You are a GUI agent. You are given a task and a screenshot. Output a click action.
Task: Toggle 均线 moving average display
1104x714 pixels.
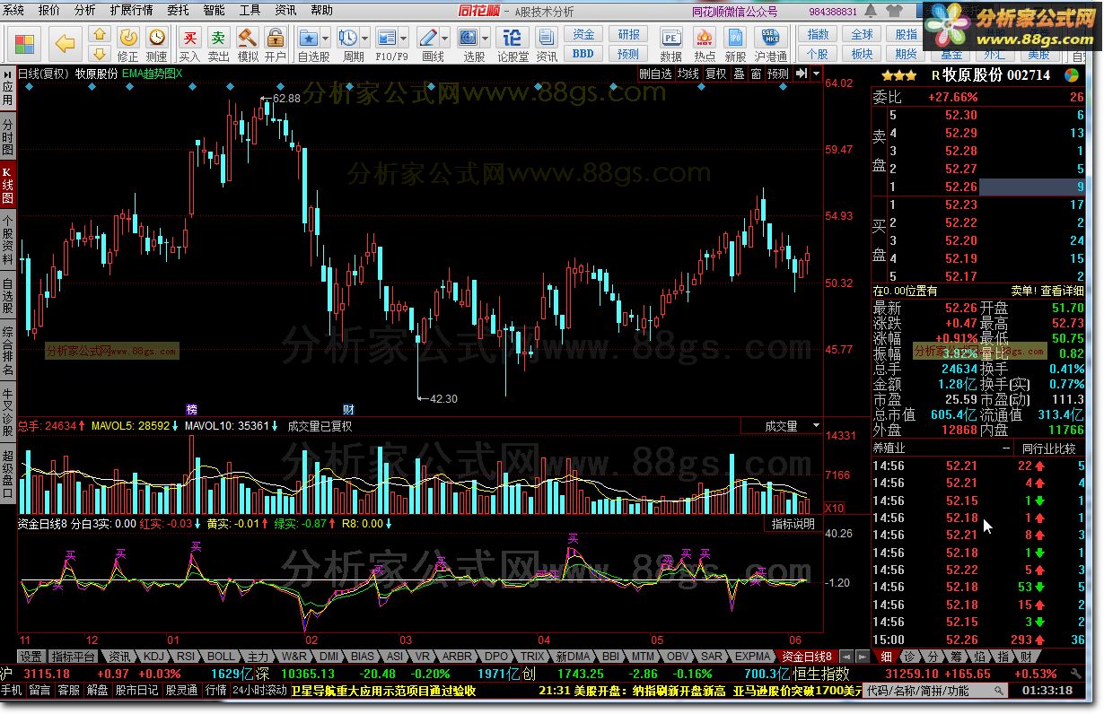[688, 74]
